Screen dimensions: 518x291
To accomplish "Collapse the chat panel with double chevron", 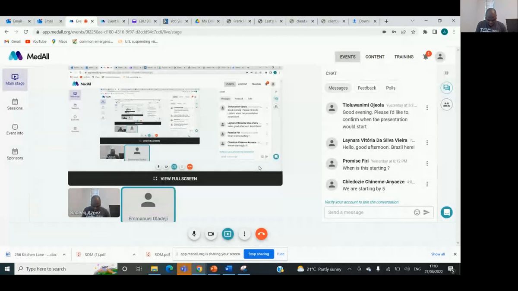I will click(x=446, y=73).
